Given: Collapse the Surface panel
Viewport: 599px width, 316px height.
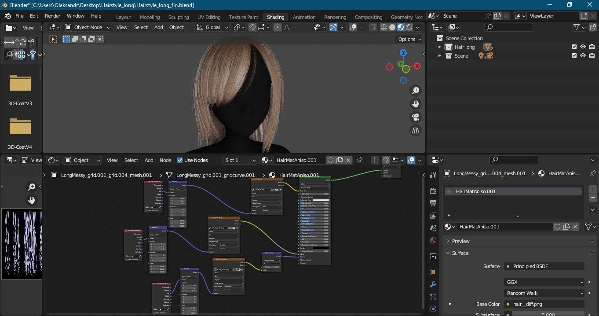Looking at the screenshot, I should (448, 253).
